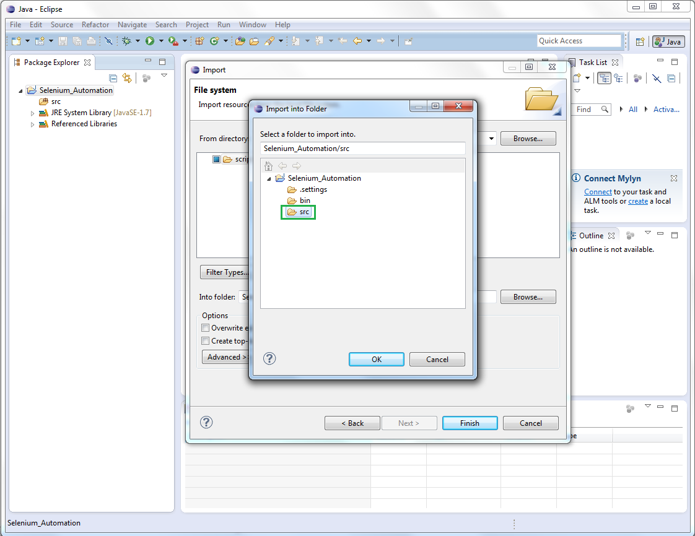This screenshot has width=695, height=536.
Task: Select the bin folder in dialog tree
Action: coord(299,201)
